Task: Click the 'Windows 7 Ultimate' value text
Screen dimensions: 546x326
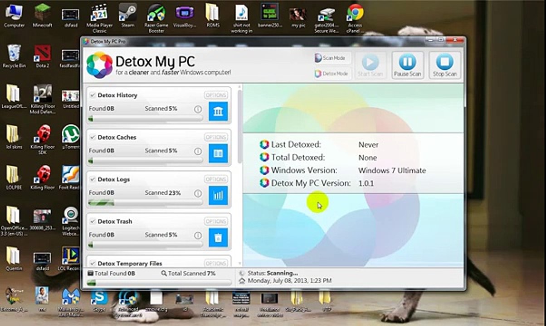Action: (392, 171)
